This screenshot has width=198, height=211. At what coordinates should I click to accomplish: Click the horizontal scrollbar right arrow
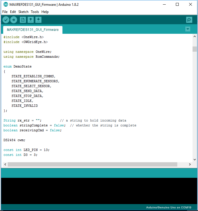[x=190, y=164]
